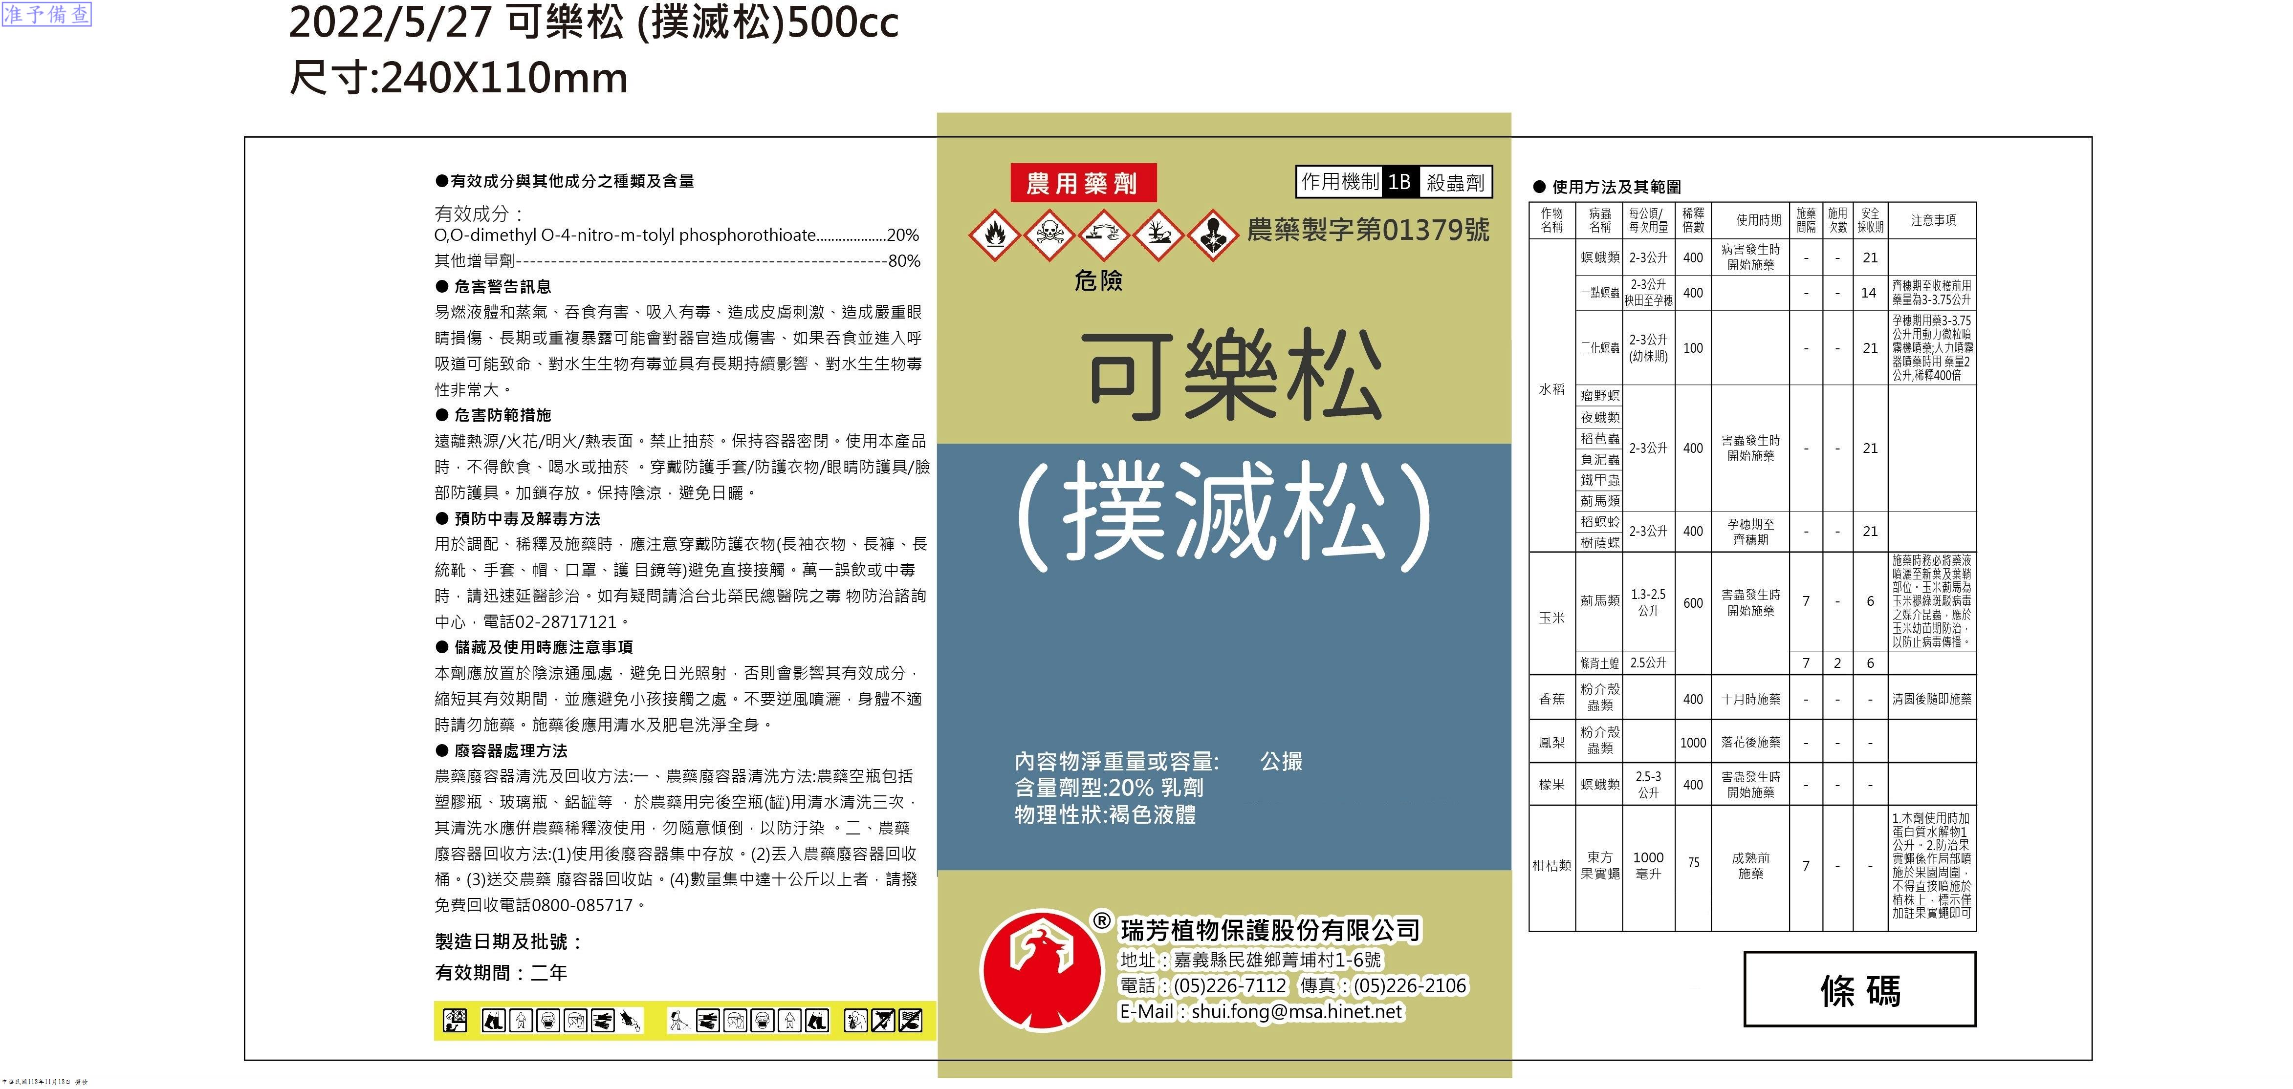This screenshot has height=1089, width=2293.
Task: Click the 鳳梨 crop cell
Action: click(x=1551, y=742)
